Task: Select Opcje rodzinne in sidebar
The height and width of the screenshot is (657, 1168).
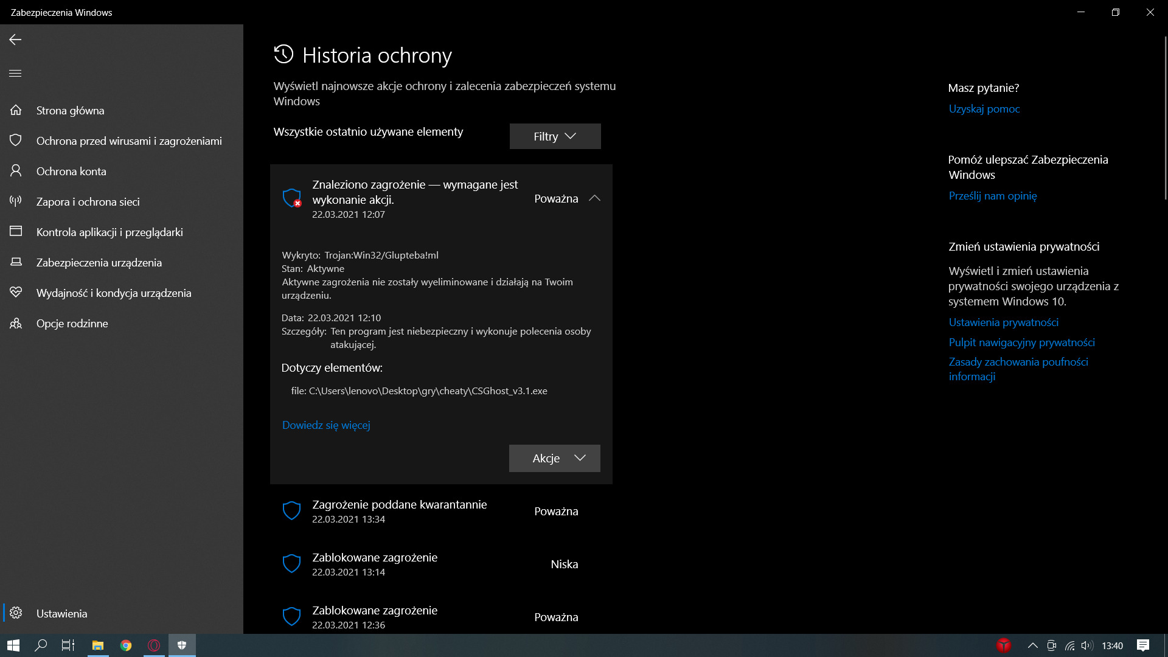Action: tap(122, 323)
